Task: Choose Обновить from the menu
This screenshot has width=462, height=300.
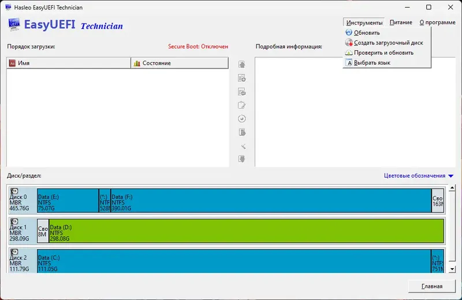Action: [387, 33]
